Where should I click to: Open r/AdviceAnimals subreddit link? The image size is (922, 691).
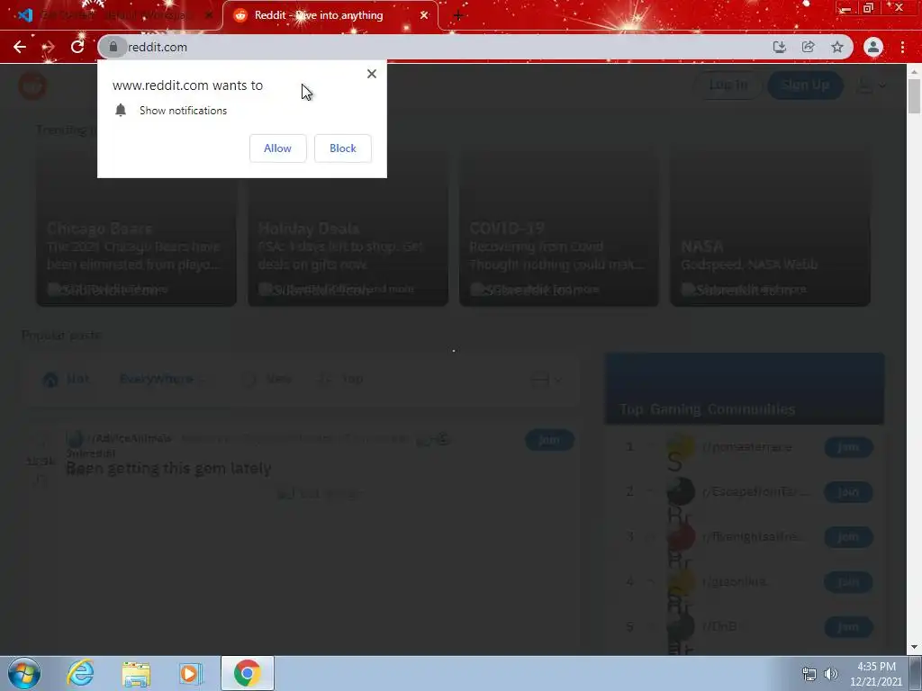tap(130, 438)
